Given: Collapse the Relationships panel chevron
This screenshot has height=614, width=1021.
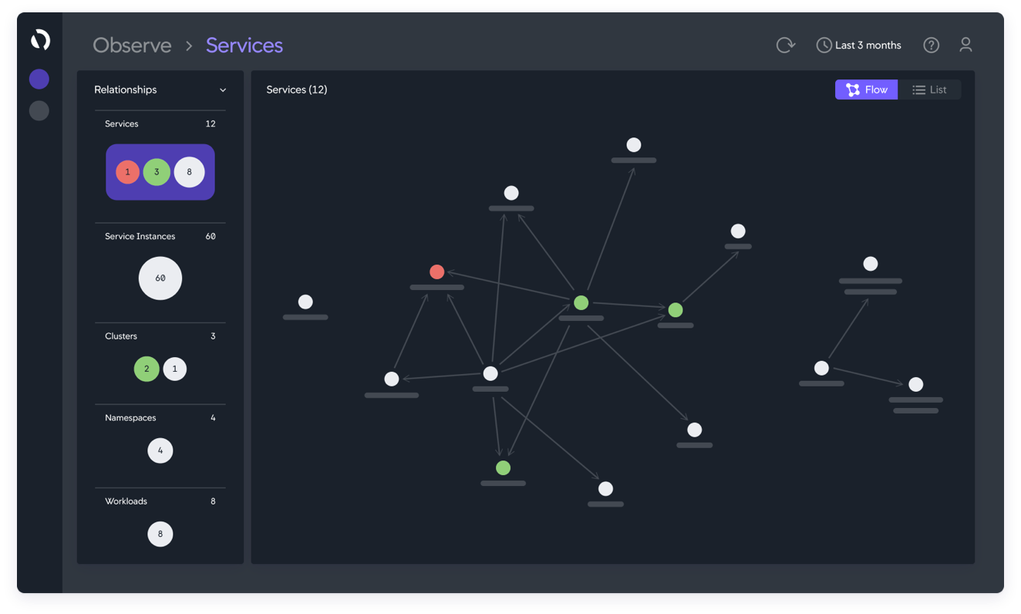Looking at the screenshot, I should [223, 90].
